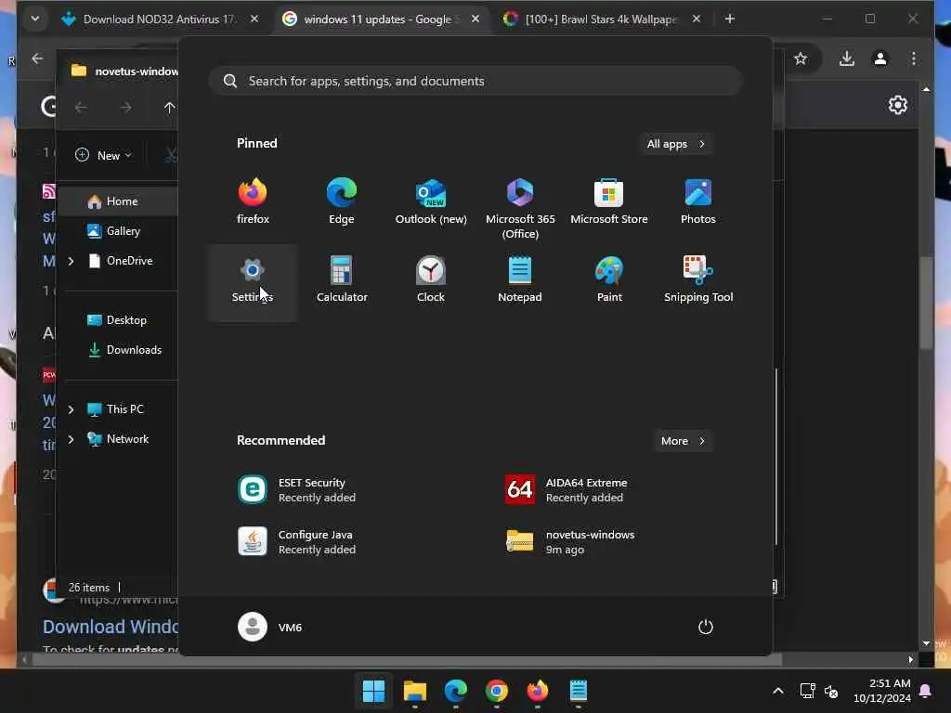Launch Snipping Tool
This screenshot has width=951, height=713.
(x=698, y=280)
